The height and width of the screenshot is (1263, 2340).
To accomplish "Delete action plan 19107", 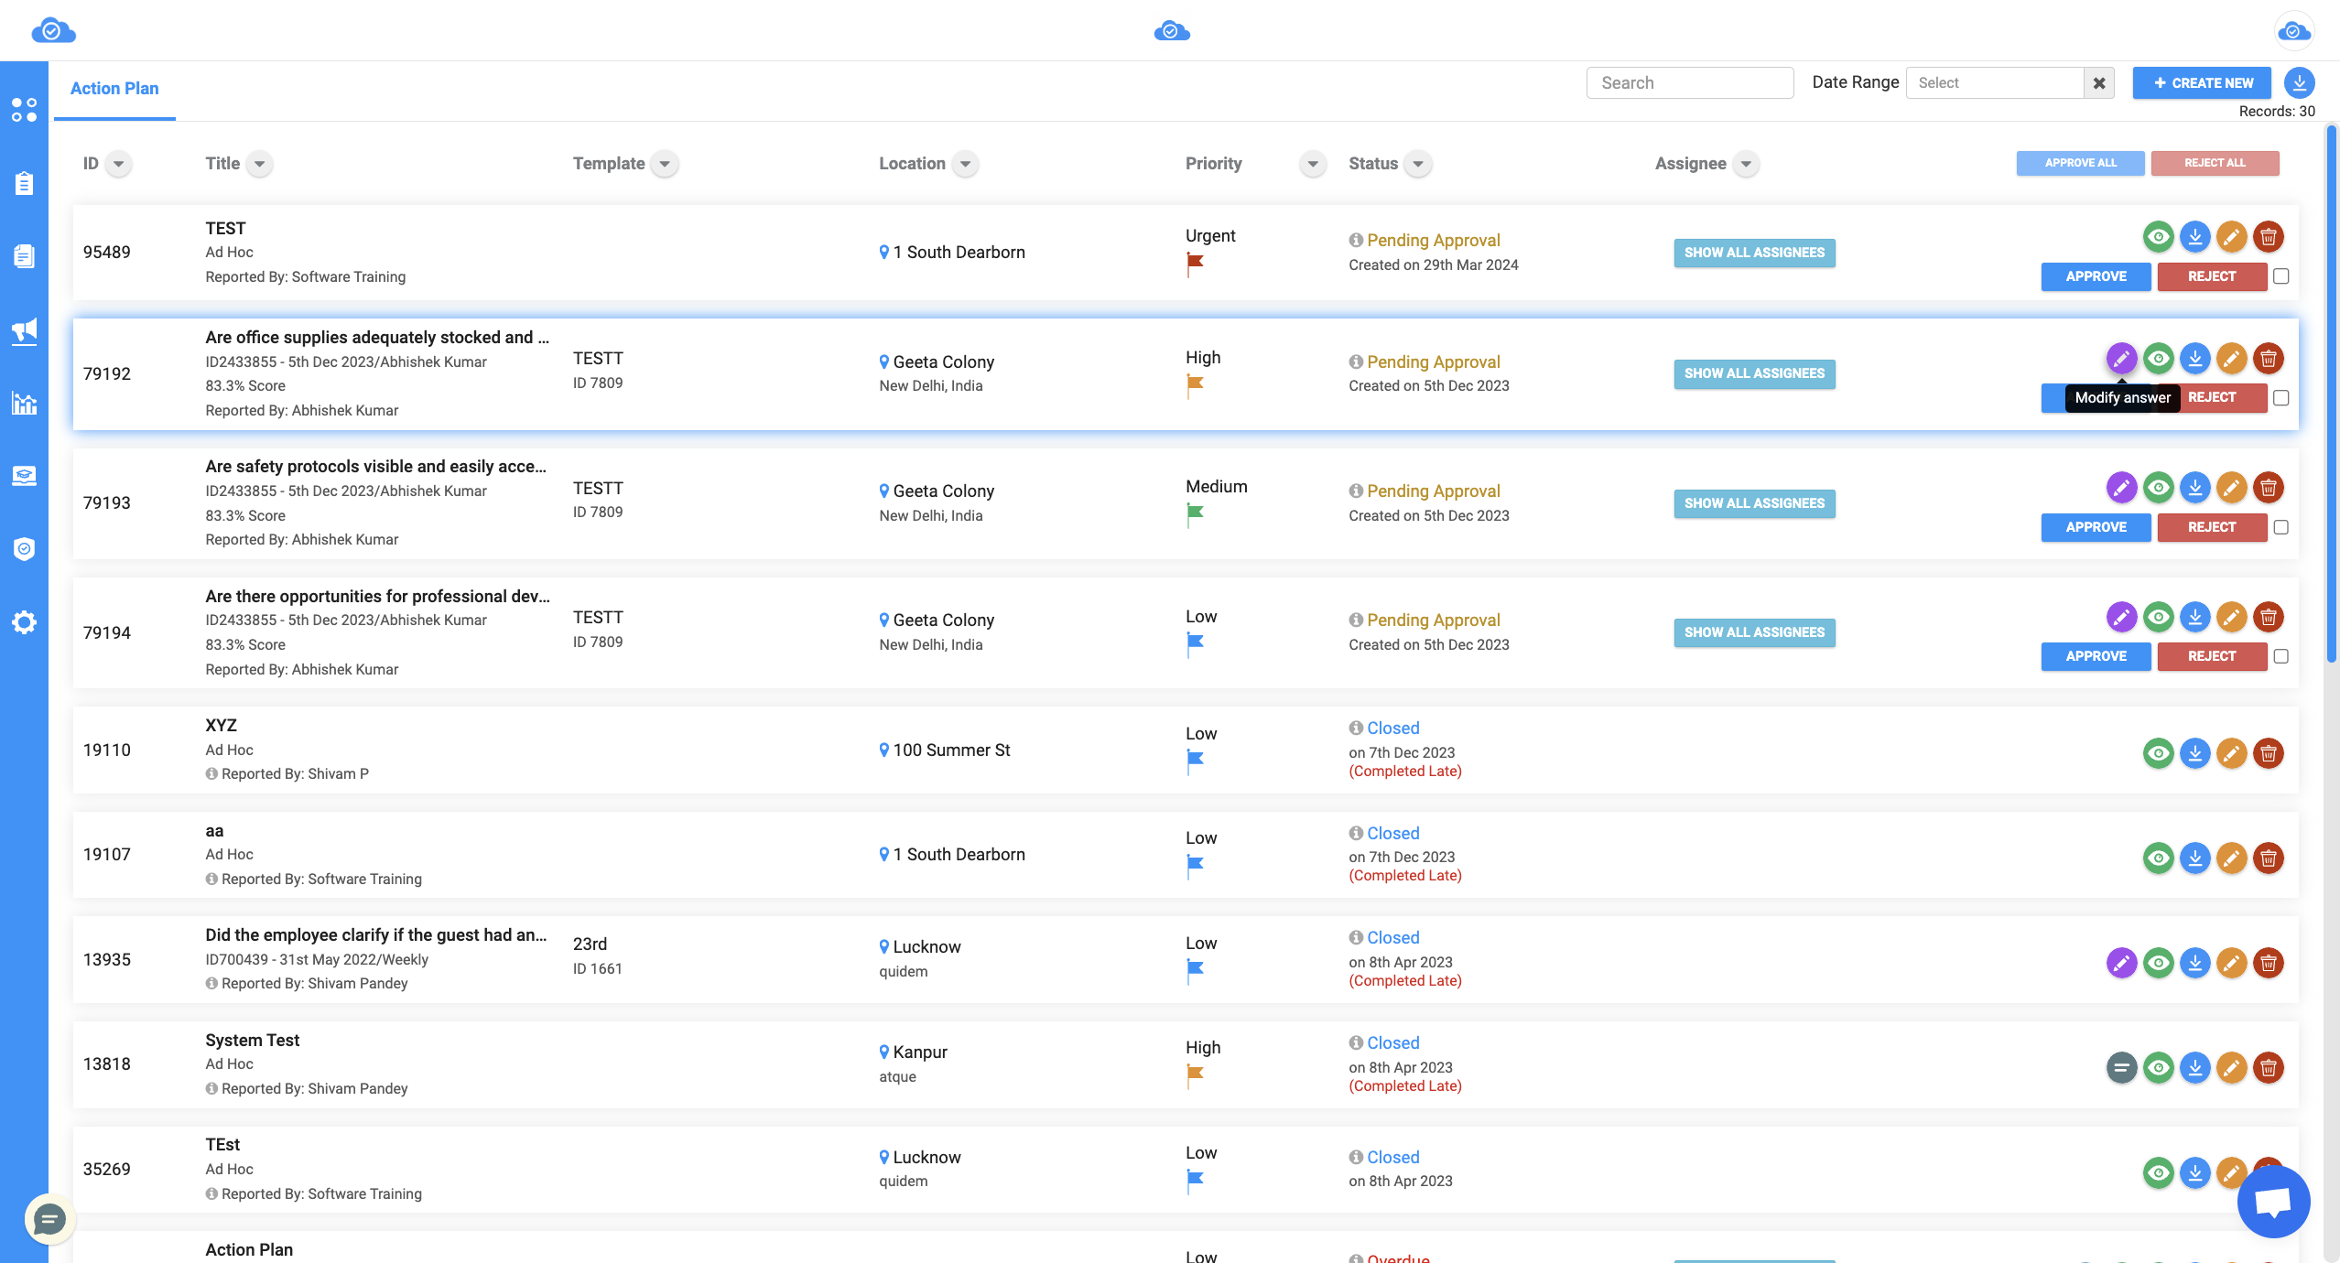I will (2268, 858).
